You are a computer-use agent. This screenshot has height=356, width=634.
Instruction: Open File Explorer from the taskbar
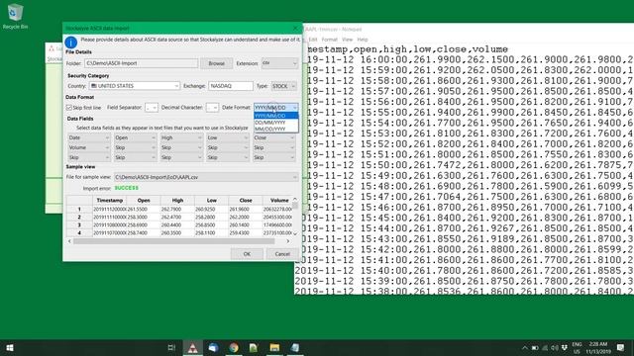(x=274, y=347)
